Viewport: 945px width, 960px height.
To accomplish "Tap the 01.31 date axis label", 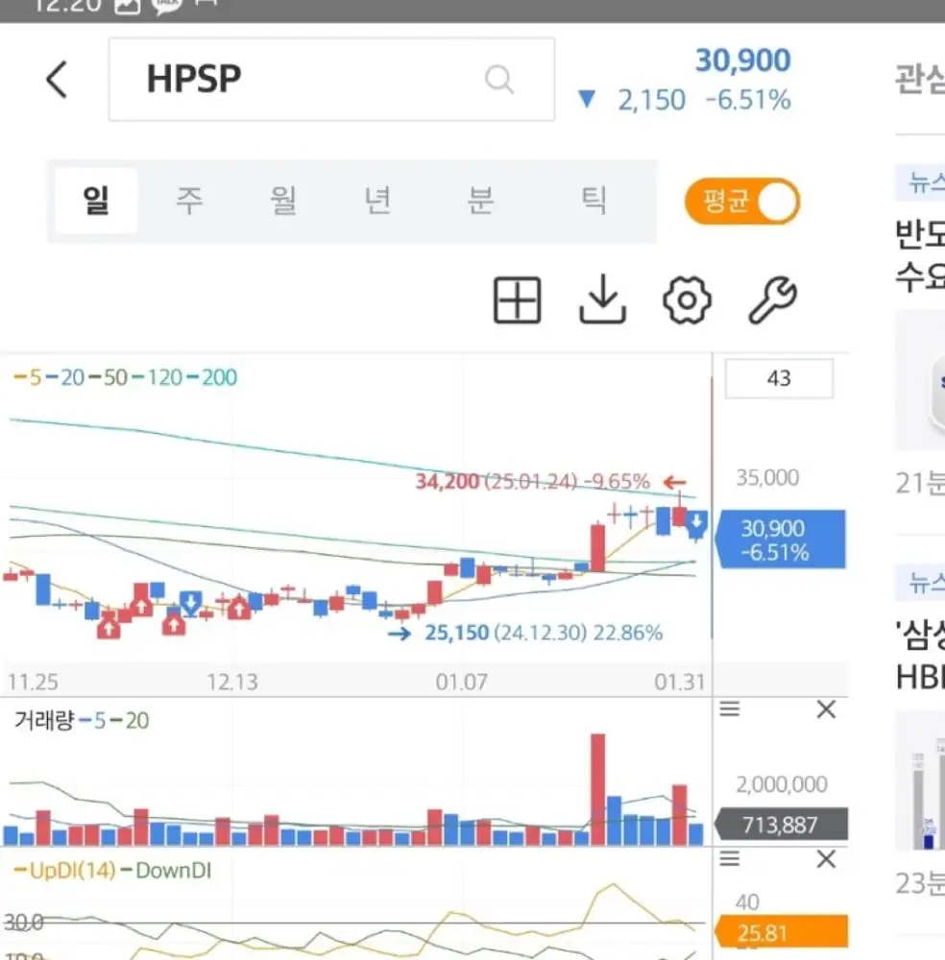I will [x=680, y=682].
